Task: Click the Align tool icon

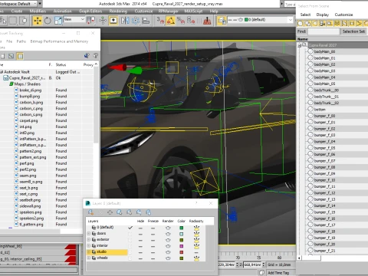Action: [x=146, y=21]
